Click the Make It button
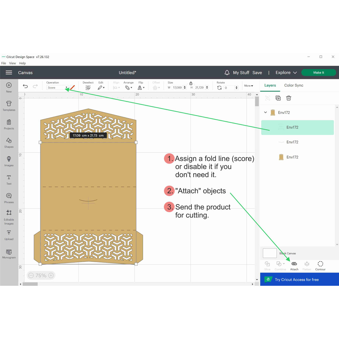The image size is (339, 339). coord(318,73)
